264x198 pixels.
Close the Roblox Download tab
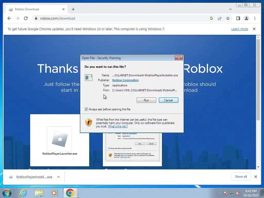(x=63, y=9)
